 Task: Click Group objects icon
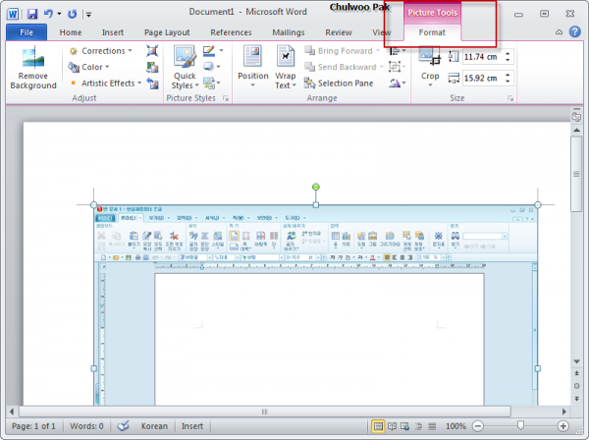click(395, 67)
